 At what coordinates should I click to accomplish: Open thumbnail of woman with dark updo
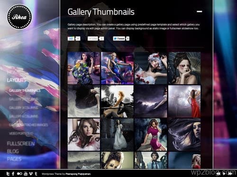(x=184, y=68)
